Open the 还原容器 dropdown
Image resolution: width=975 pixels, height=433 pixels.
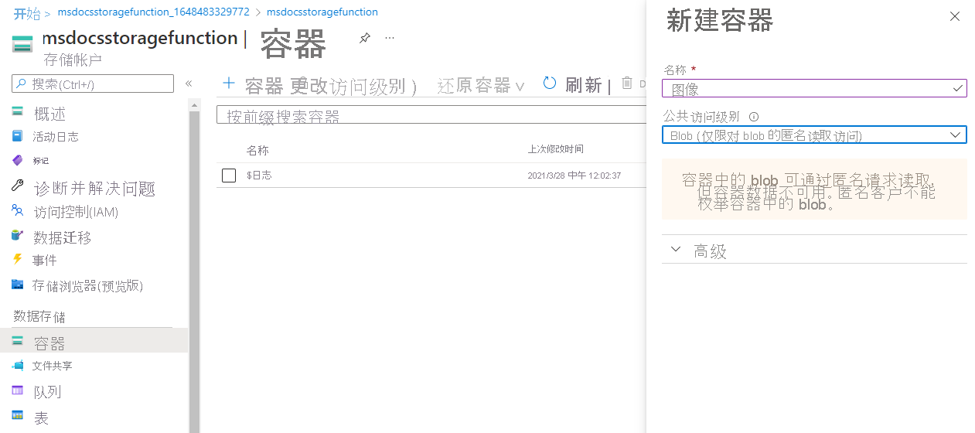(480, 85)
